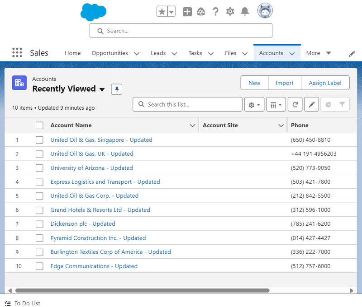Click New account button

(x=254, y=83)
